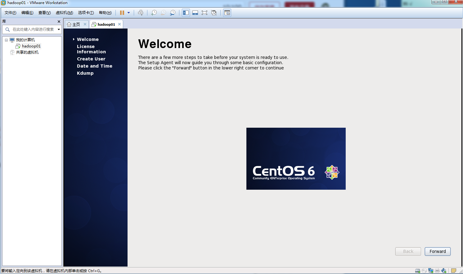Take a snapshot of this virtual machine
Screen dimensions: 463x274
point(154,12)
